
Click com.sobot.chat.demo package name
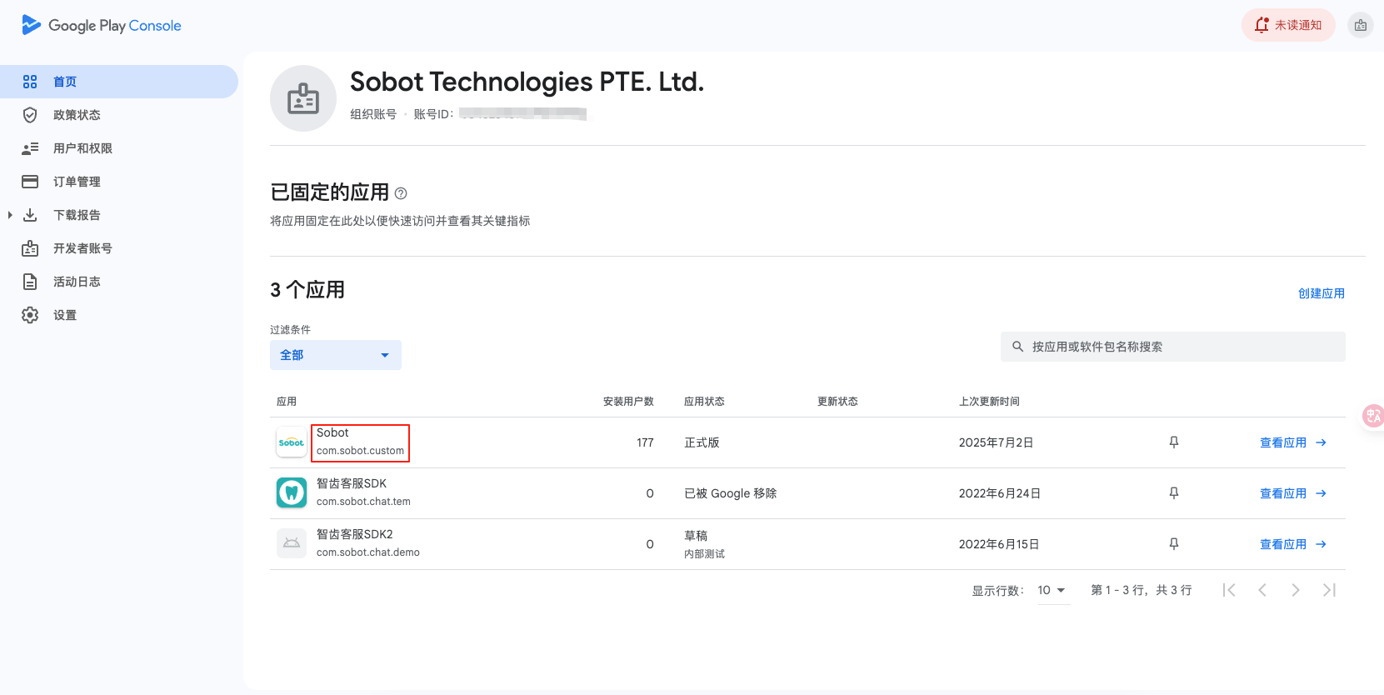click(x=368, y=552)
